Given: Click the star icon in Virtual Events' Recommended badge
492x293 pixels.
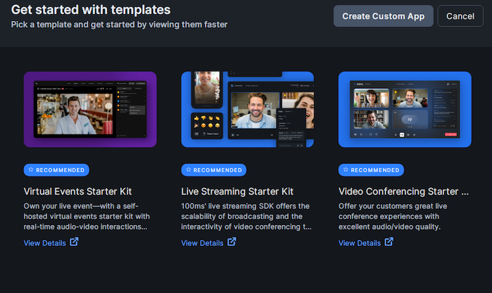Looking at the screenshot, I should pyautogui.click(x=30, y=170).
